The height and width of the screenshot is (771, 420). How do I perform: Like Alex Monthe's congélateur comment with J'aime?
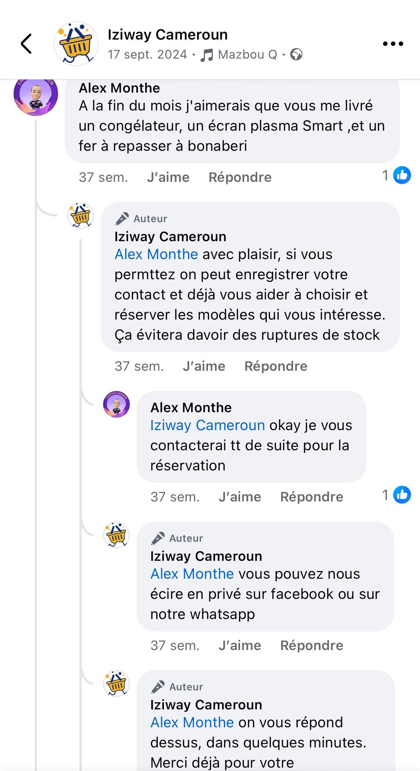click(168, 177)
